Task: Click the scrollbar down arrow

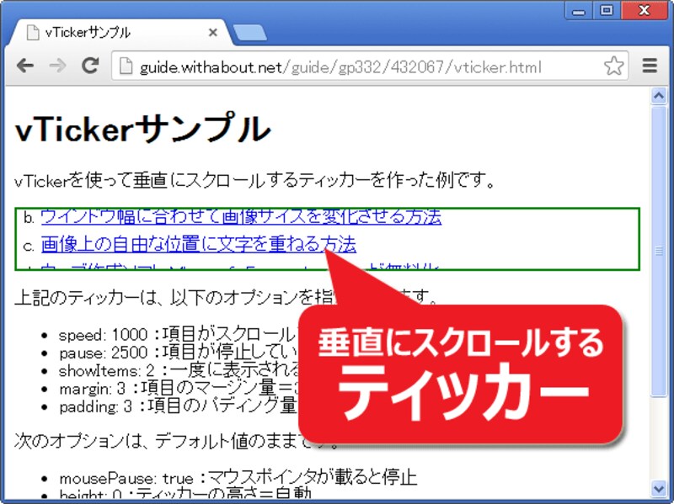Action: click(x=660, y=489)
